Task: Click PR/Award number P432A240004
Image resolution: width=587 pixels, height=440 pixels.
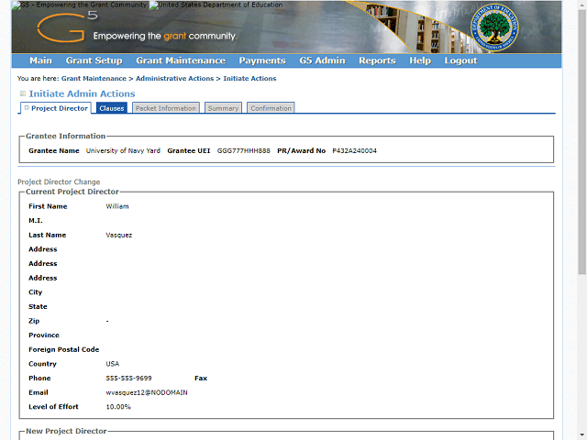Action: (x=355, y=150)
